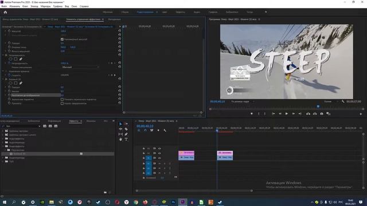Select the Razor tool

tap(126, 129)
